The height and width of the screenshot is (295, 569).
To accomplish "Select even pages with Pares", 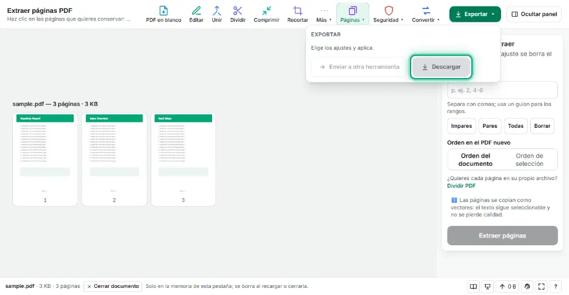I will click(x=489, y=126).
